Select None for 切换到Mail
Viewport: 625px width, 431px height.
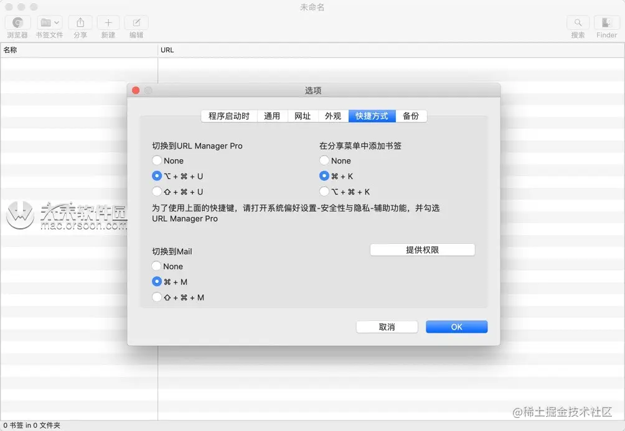(157, 266)
